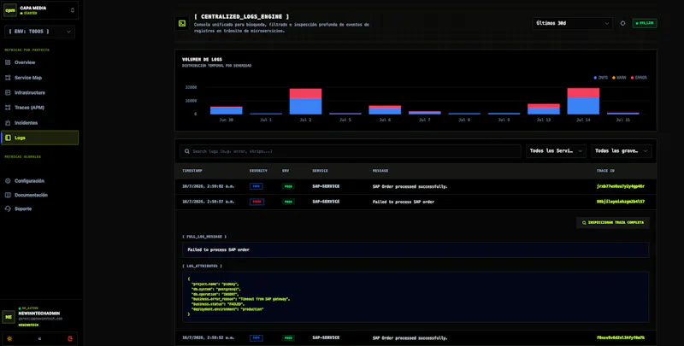Click the Traces (APM) sidebar icon
684x346 pixels.
8,107
